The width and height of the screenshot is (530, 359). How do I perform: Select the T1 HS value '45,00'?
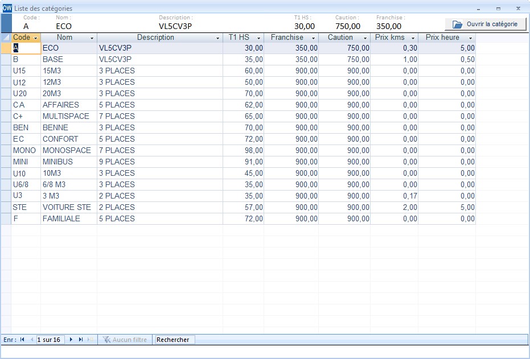(x=244, y=174)
